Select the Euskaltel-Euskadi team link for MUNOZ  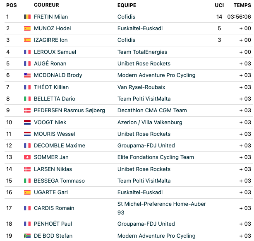(x=140, y=29)
